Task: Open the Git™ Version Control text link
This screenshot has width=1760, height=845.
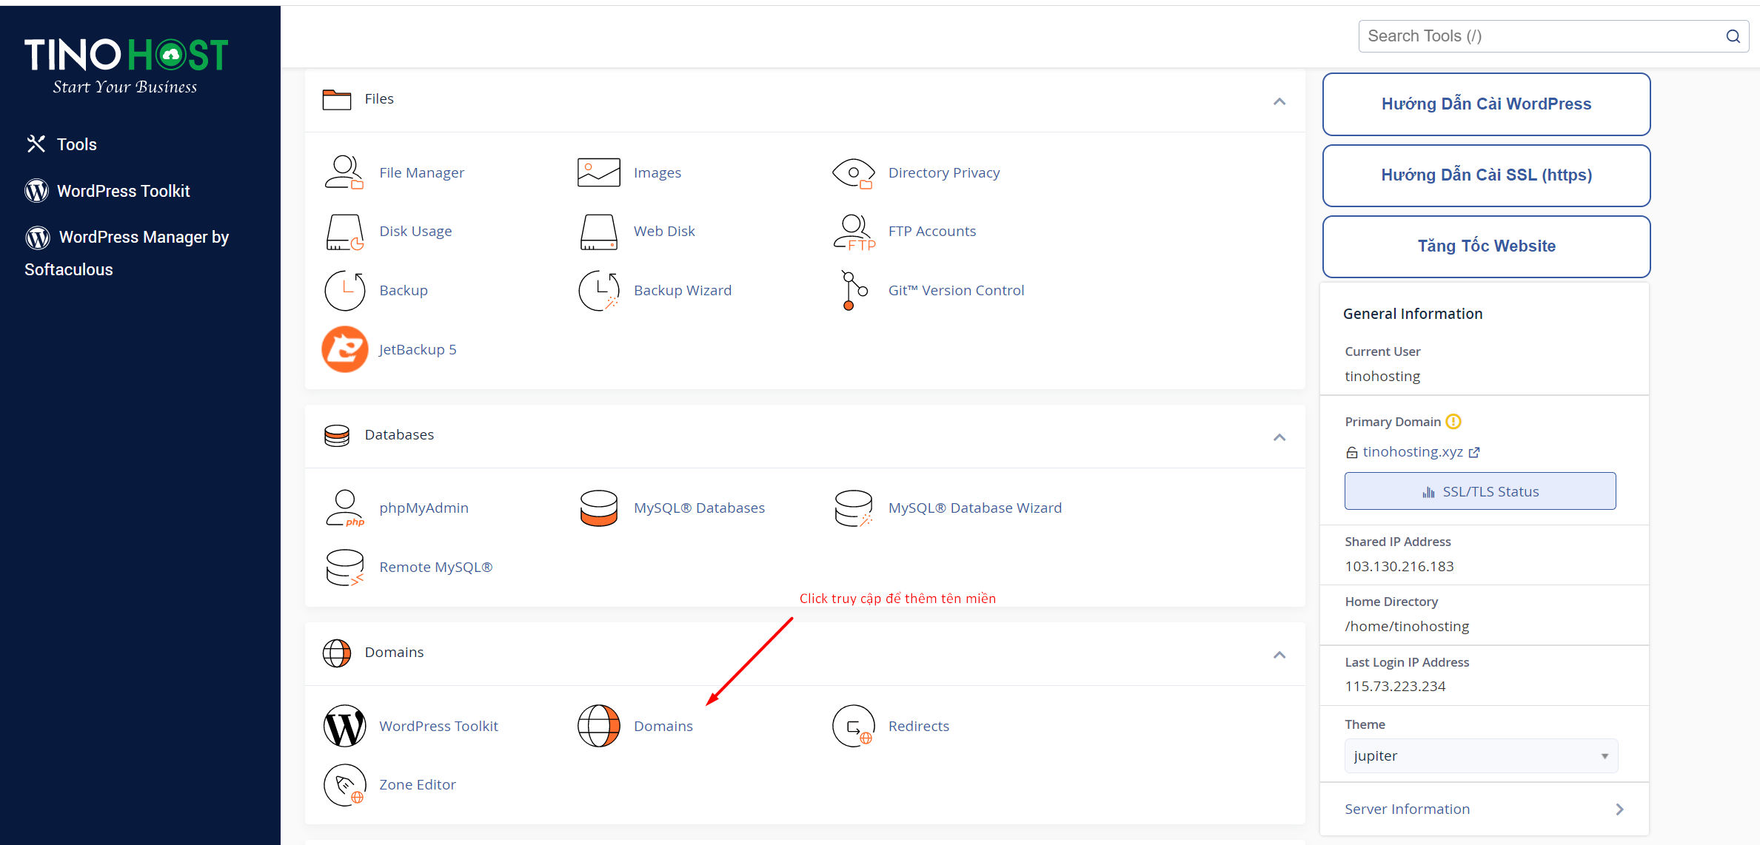Action: pyautogui.click(x=956, y=291)
